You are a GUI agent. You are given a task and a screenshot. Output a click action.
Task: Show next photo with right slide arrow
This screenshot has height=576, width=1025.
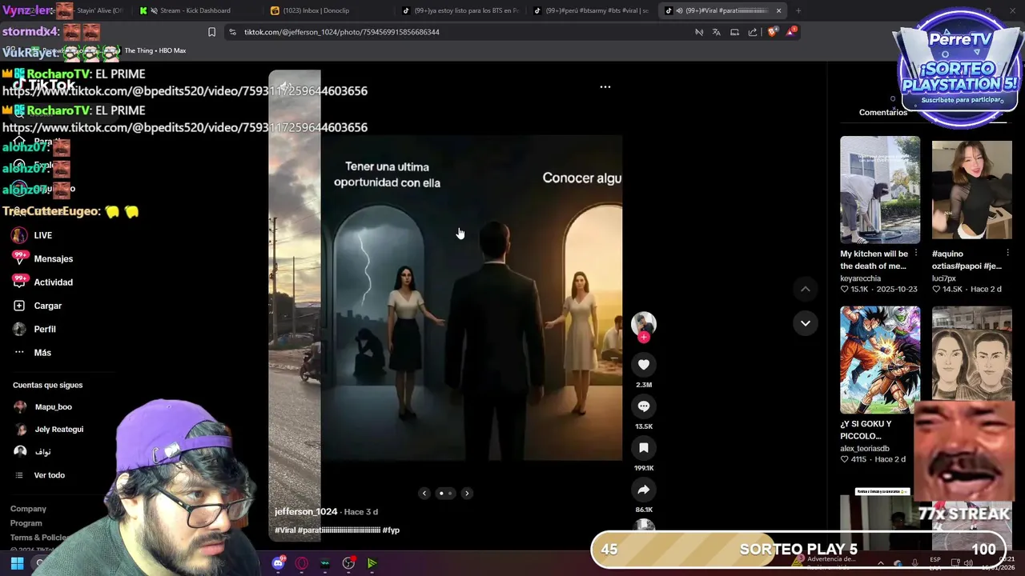[467, 494]
